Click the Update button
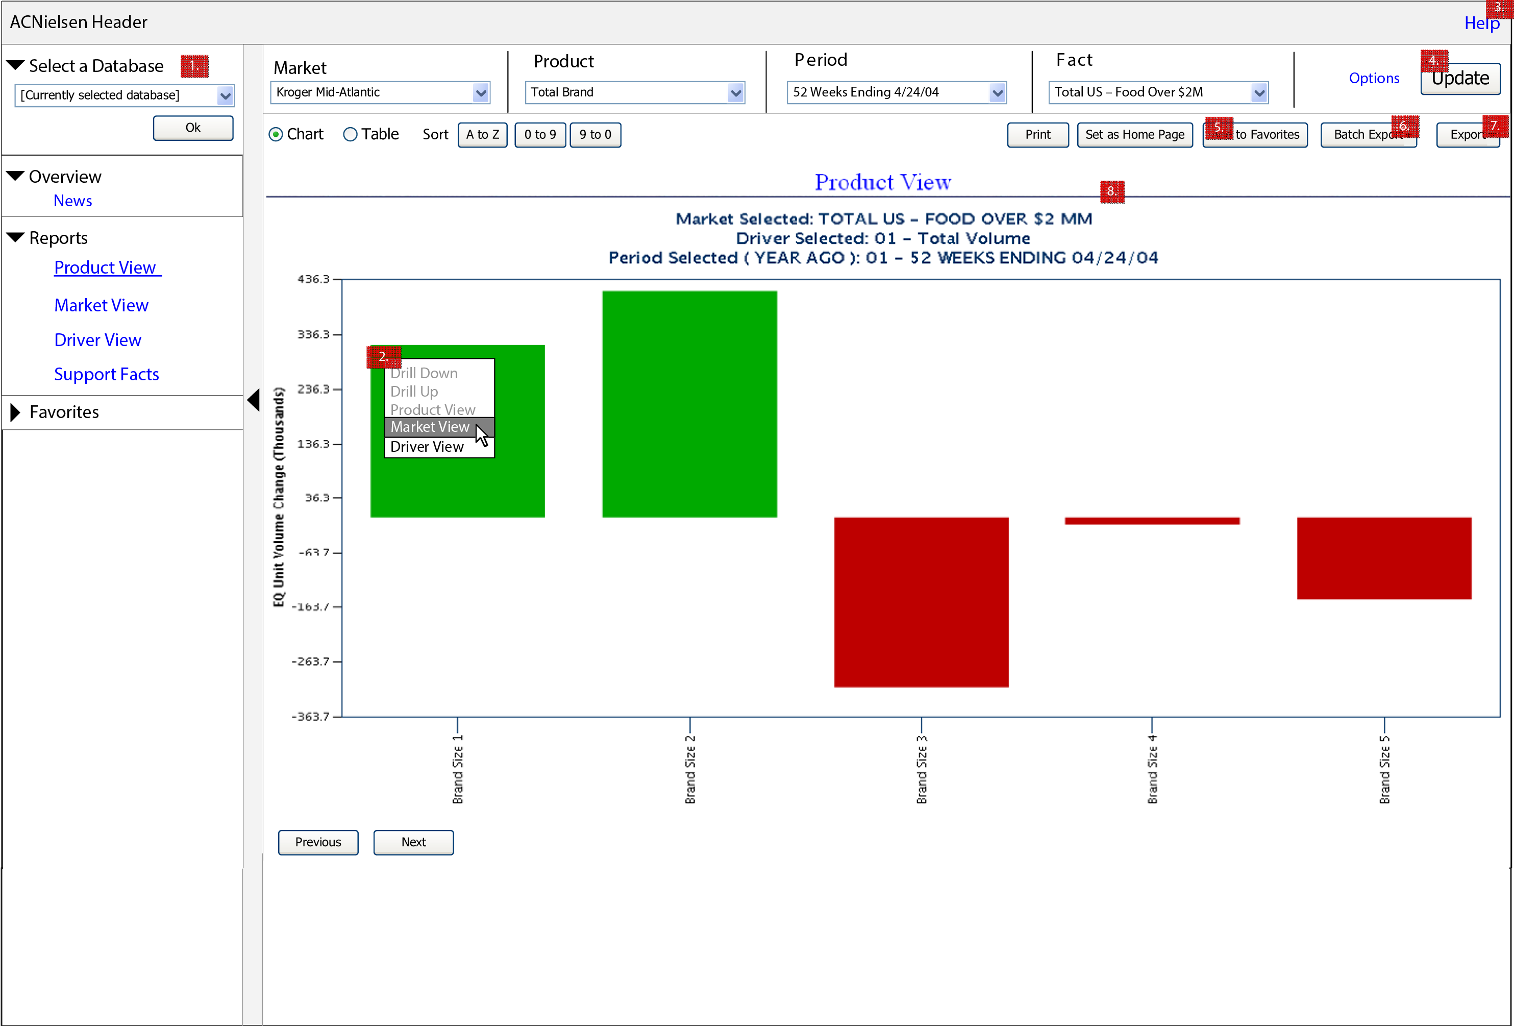Screen dimensions: 1514x1026 click(x=1460, y=78)
